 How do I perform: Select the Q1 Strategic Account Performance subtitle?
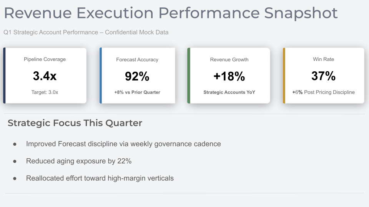tap(86, 32)
